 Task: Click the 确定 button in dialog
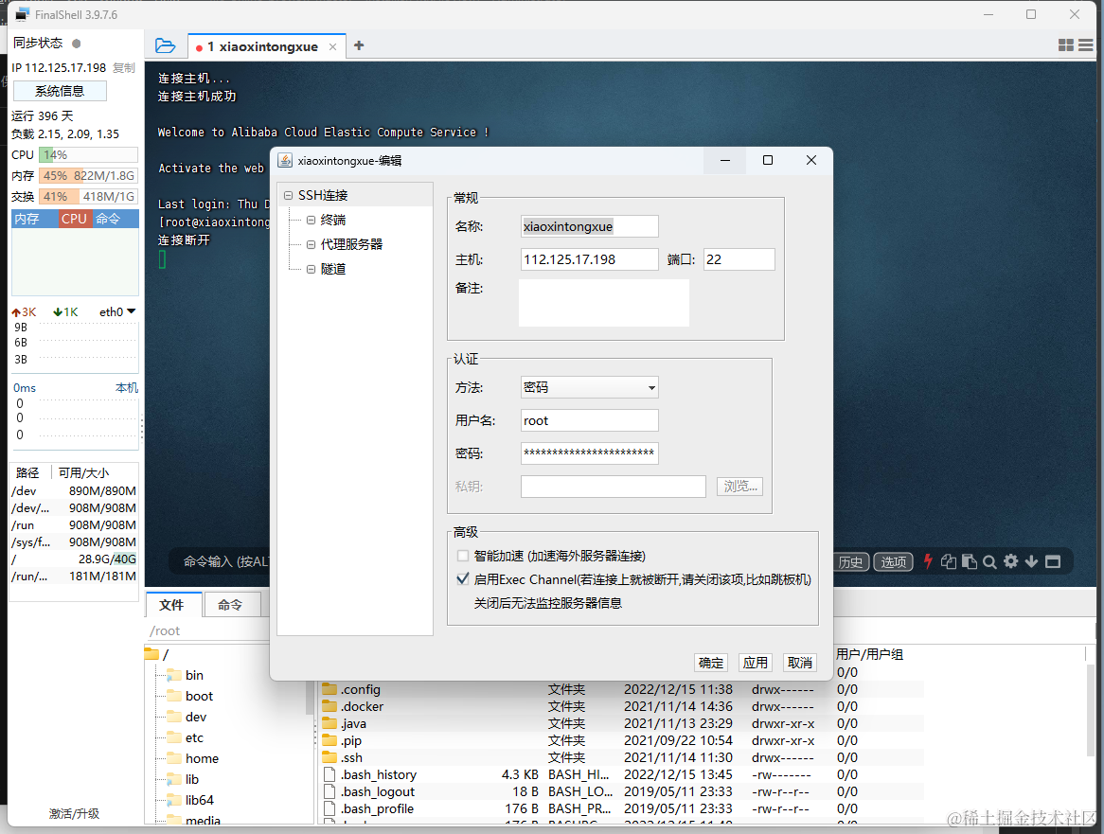[710, 663]
